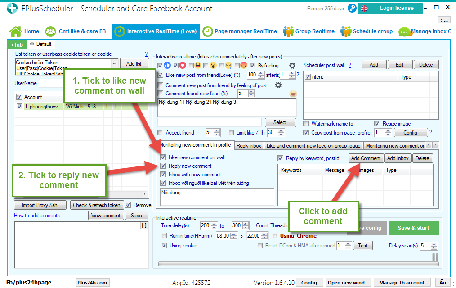Adjust Time delay 200 stepper arrows

click(x=215, y=225)
